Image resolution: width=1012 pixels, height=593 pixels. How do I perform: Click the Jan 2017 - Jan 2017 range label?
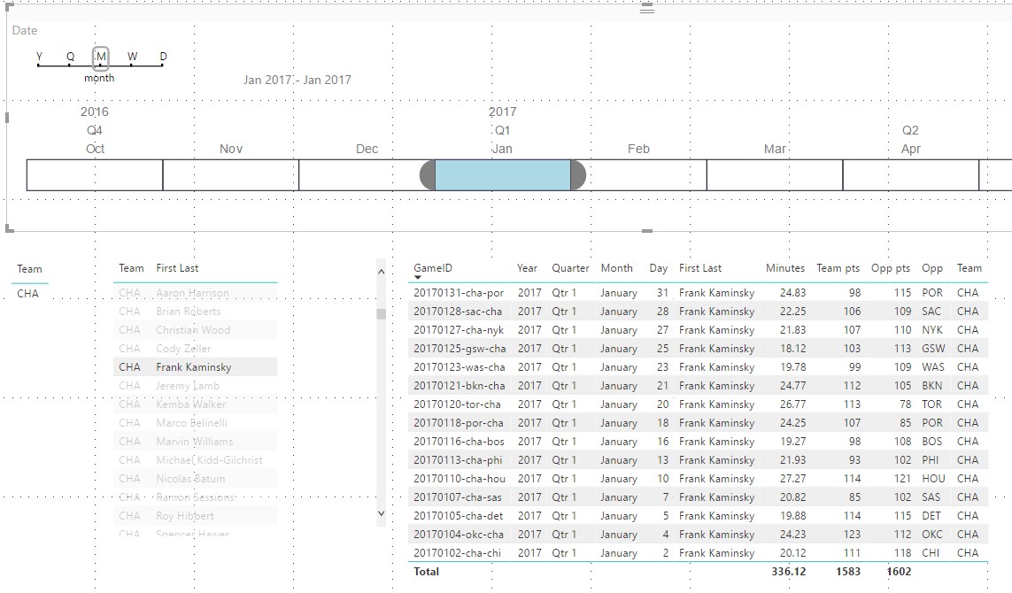(x=297, y=80)
